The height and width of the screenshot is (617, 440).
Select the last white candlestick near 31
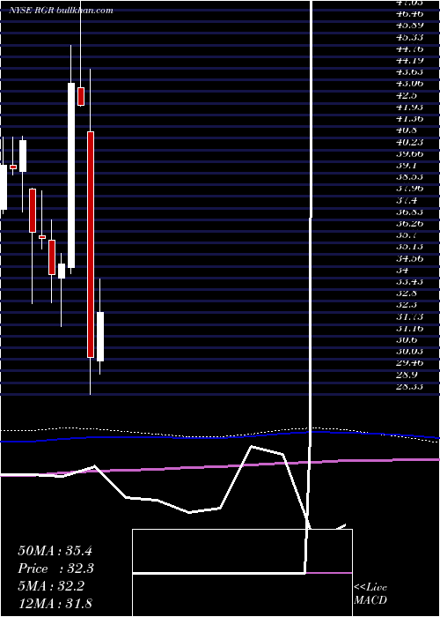pos(100,337)
